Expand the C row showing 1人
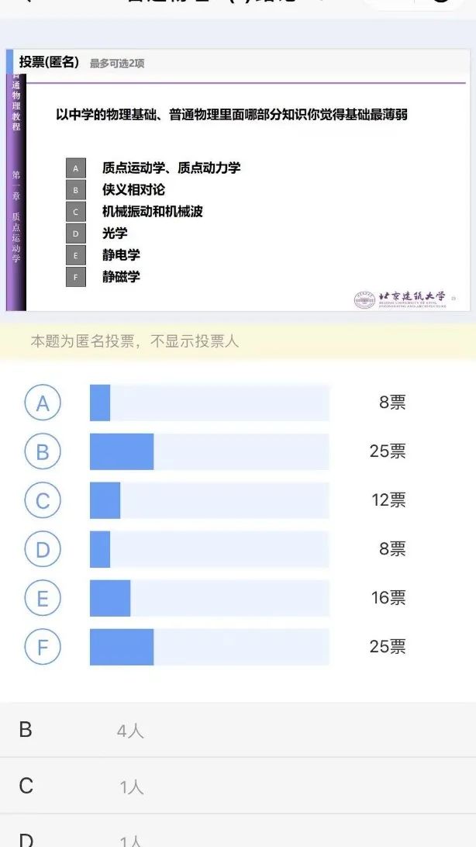 [x=238, y=786]
